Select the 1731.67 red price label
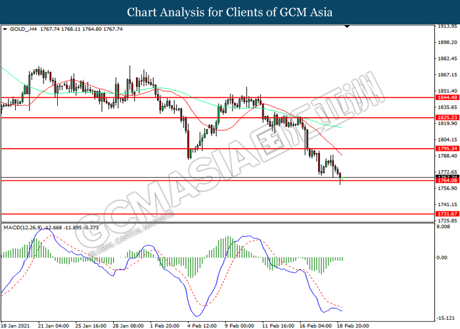Viewport: 460px width, 329px height. point(448,214)
